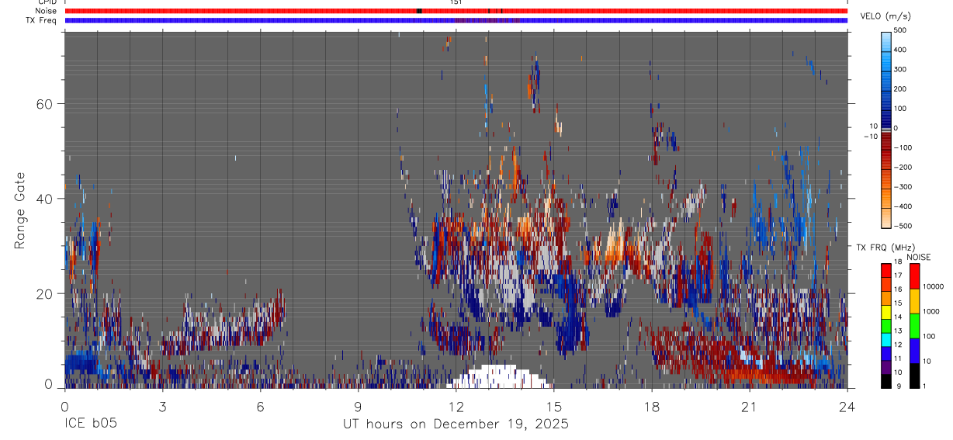Click the Range Gate tick label '40'
The height and width of the screenshot is (440, 953).
[x=43, y=199]
